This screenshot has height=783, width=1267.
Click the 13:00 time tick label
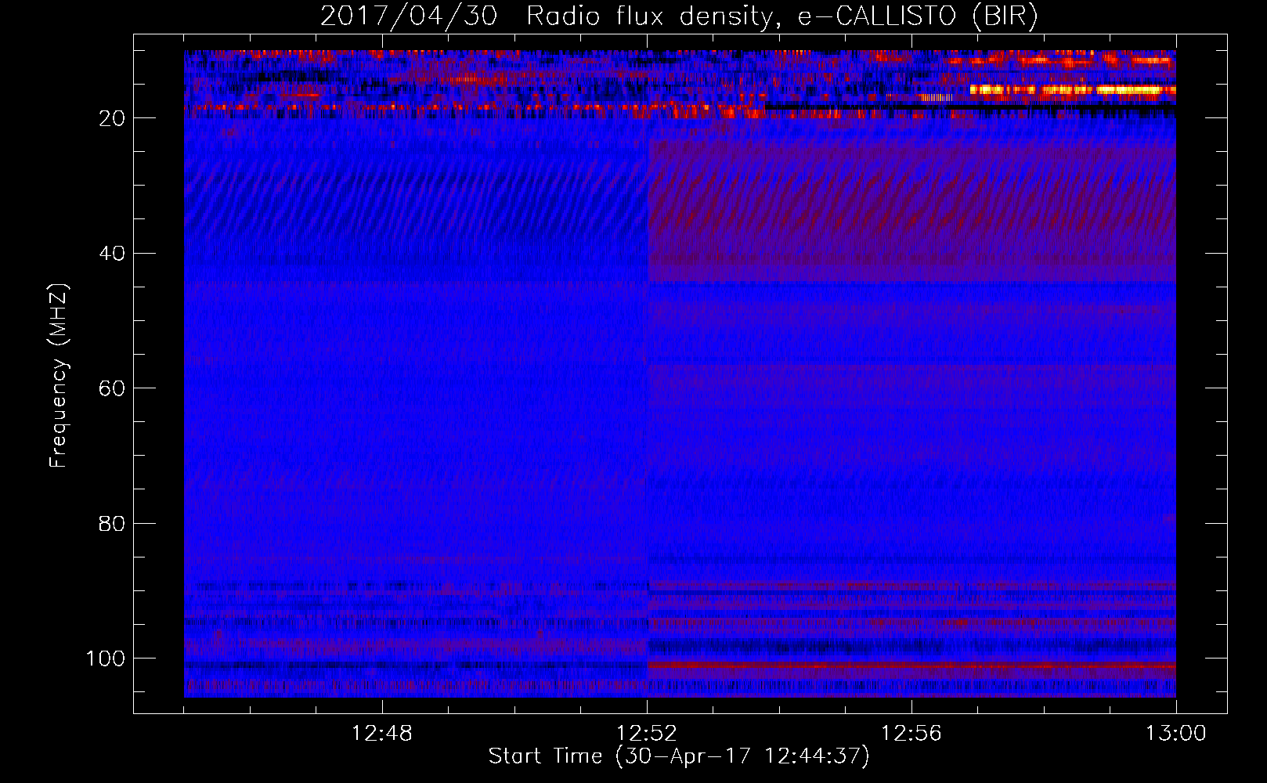[1176, 734]
